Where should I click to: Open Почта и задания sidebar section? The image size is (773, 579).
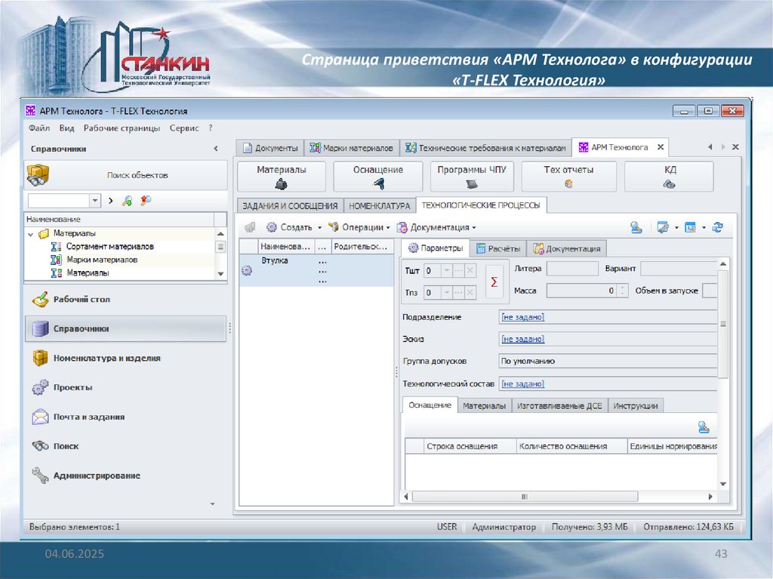click(88, 417)
